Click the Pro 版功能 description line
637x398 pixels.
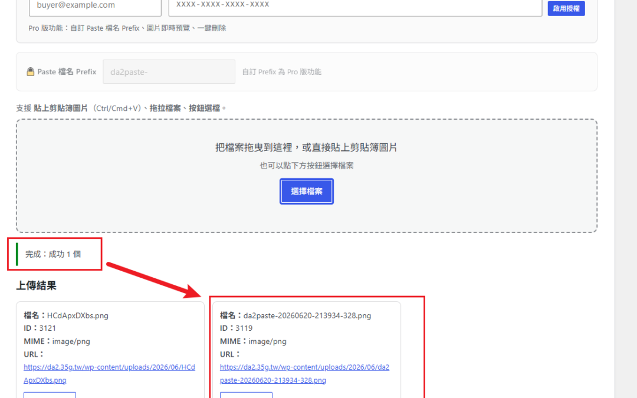click(x=127, y=28)
